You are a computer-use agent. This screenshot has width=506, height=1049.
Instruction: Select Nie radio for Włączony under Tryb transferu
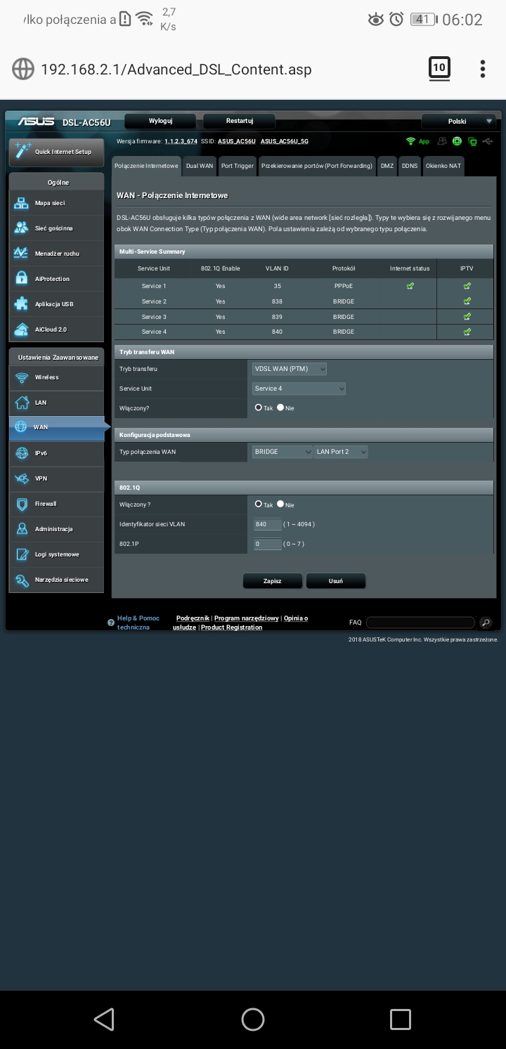click(280, 408)
